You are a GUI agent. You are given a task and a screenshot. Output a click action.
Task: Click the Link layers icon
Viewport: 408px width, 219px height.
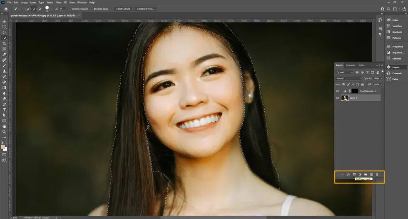342,174
